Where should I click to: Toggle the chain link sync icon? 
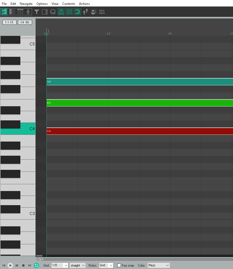pyautogui.click(x=61, y=12)
